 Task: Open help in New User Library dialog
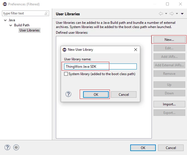68,94
